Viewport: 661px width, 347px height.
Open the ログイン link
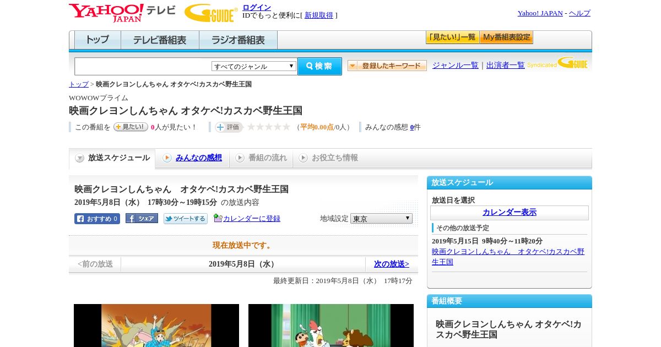(x=257, y=7)
